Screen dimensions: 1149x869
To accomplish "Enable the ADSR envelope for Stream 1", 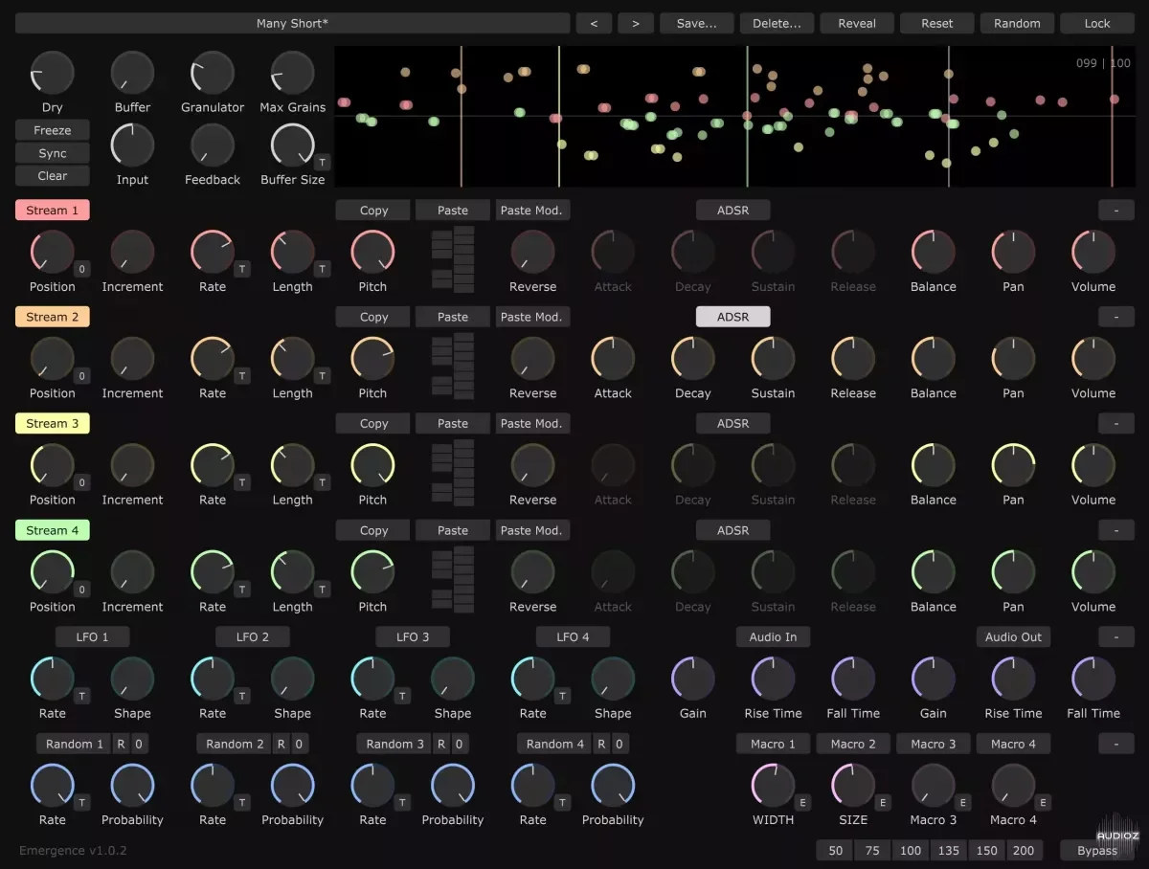I will pyautogui.click(x=733, y=211).
